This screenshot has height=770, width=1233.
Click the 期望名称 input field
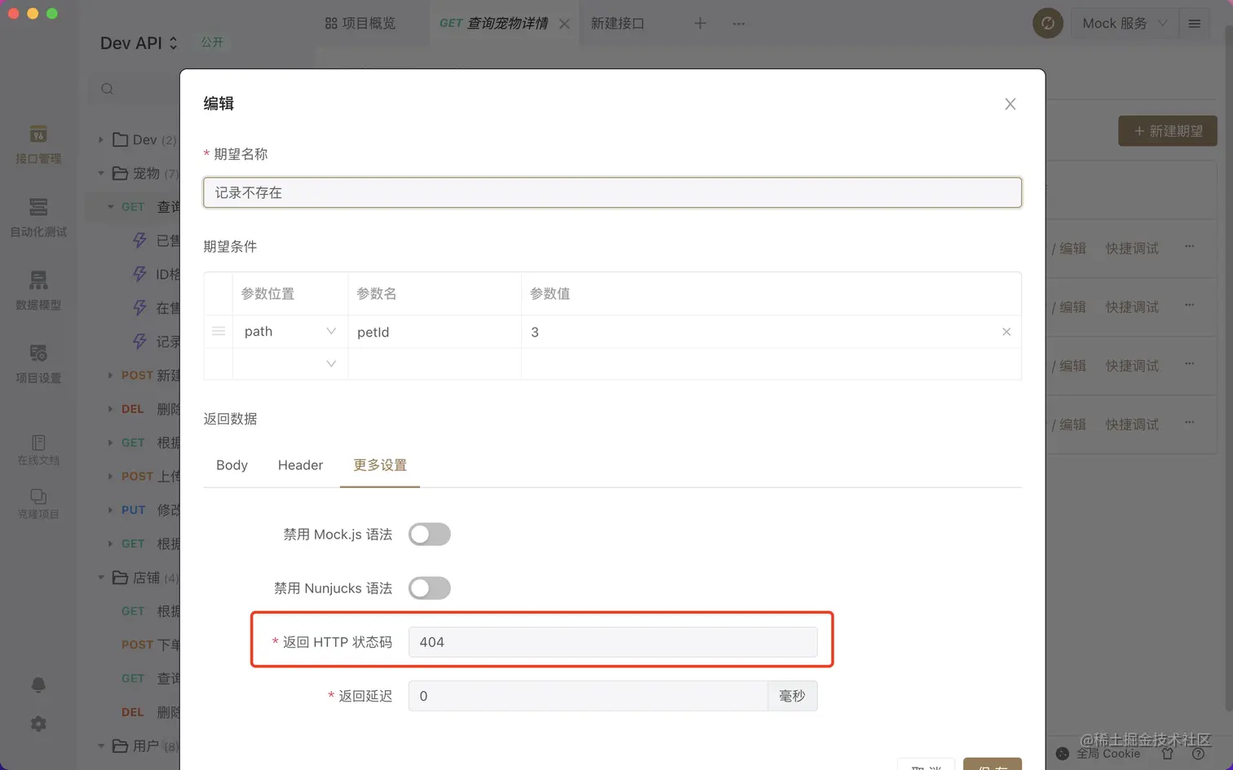tap(612, 193)
